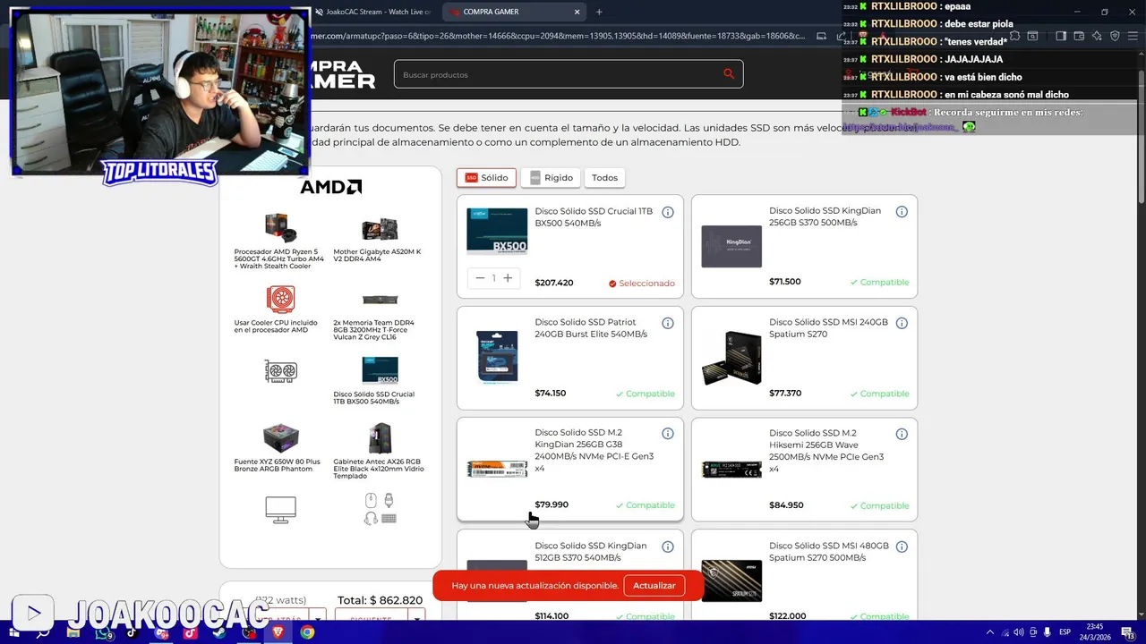This screenshot has width=1146, height=644.
Task: Click the XYZ 650W power supply icon
Action: pyautogui.click(x=280, y=439)
